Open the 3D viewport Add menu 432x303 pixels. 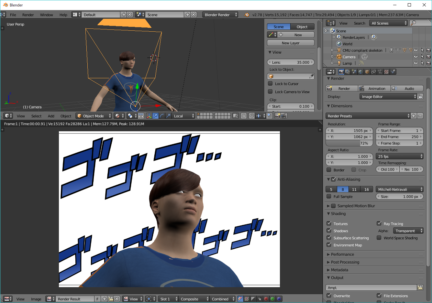click(51, 116)
